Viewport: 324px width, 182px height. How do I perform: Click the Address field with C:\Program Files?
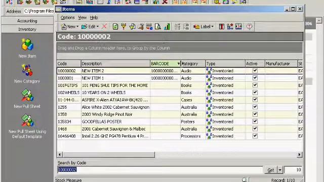coord(39,11)
